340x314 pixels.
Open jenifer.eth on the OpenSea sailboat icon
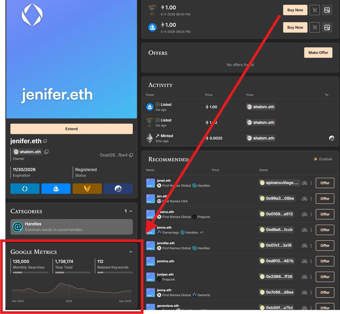56,189
